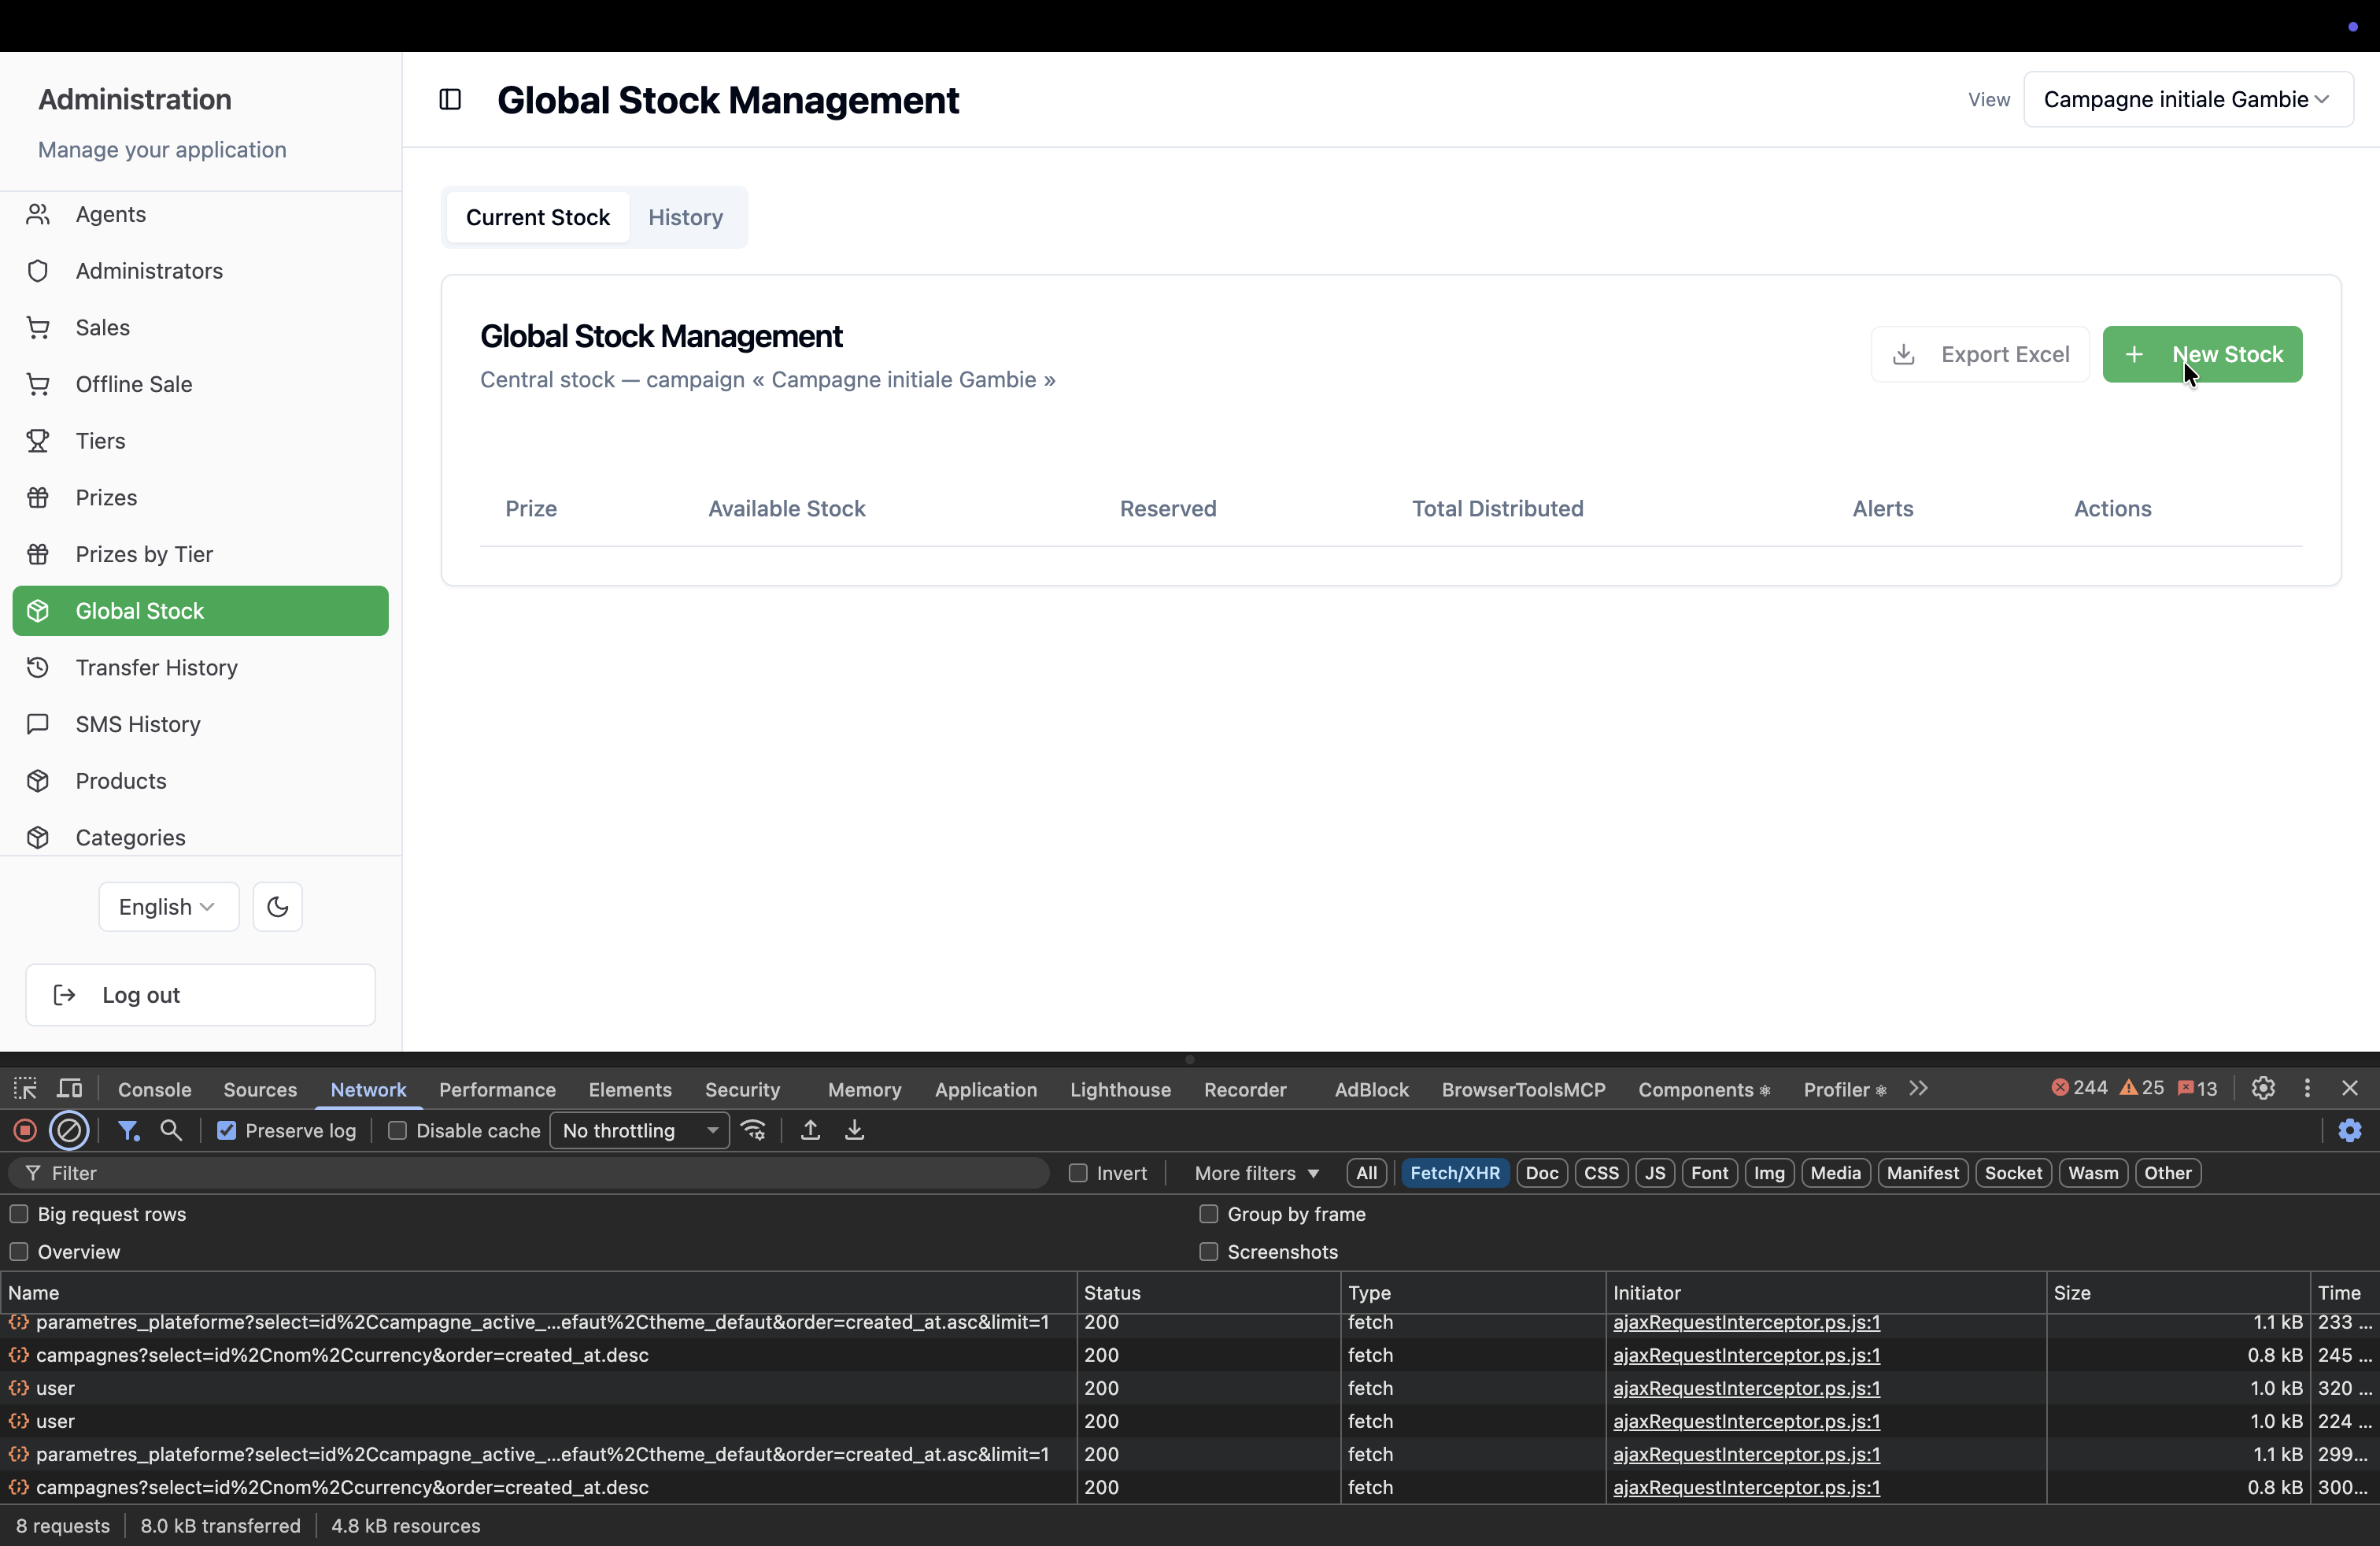Stop recording network log
The image size is (2380, 1546).
[25, 1131]
